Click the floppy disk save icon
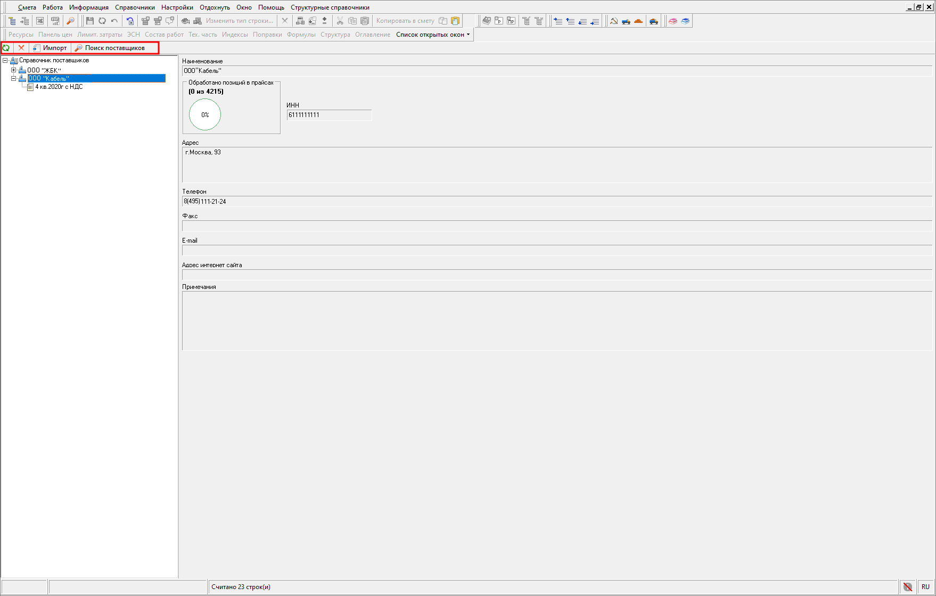The width and height of the screenshot is (936, 596). tap(89, 21)
